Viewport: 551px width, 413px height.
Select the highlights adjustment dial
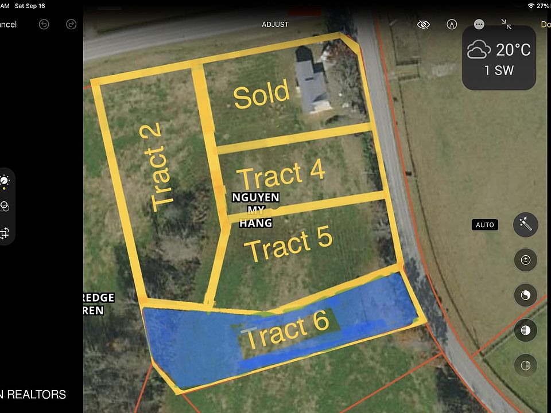tap(526, 330)
